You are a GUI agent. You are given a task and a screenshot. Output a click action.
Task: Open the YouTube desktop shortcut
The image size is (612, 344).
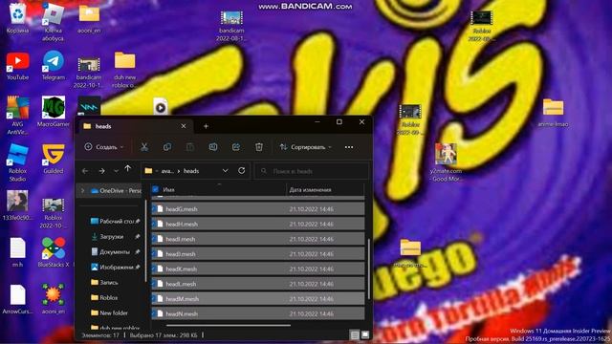(x=17, y=66)
